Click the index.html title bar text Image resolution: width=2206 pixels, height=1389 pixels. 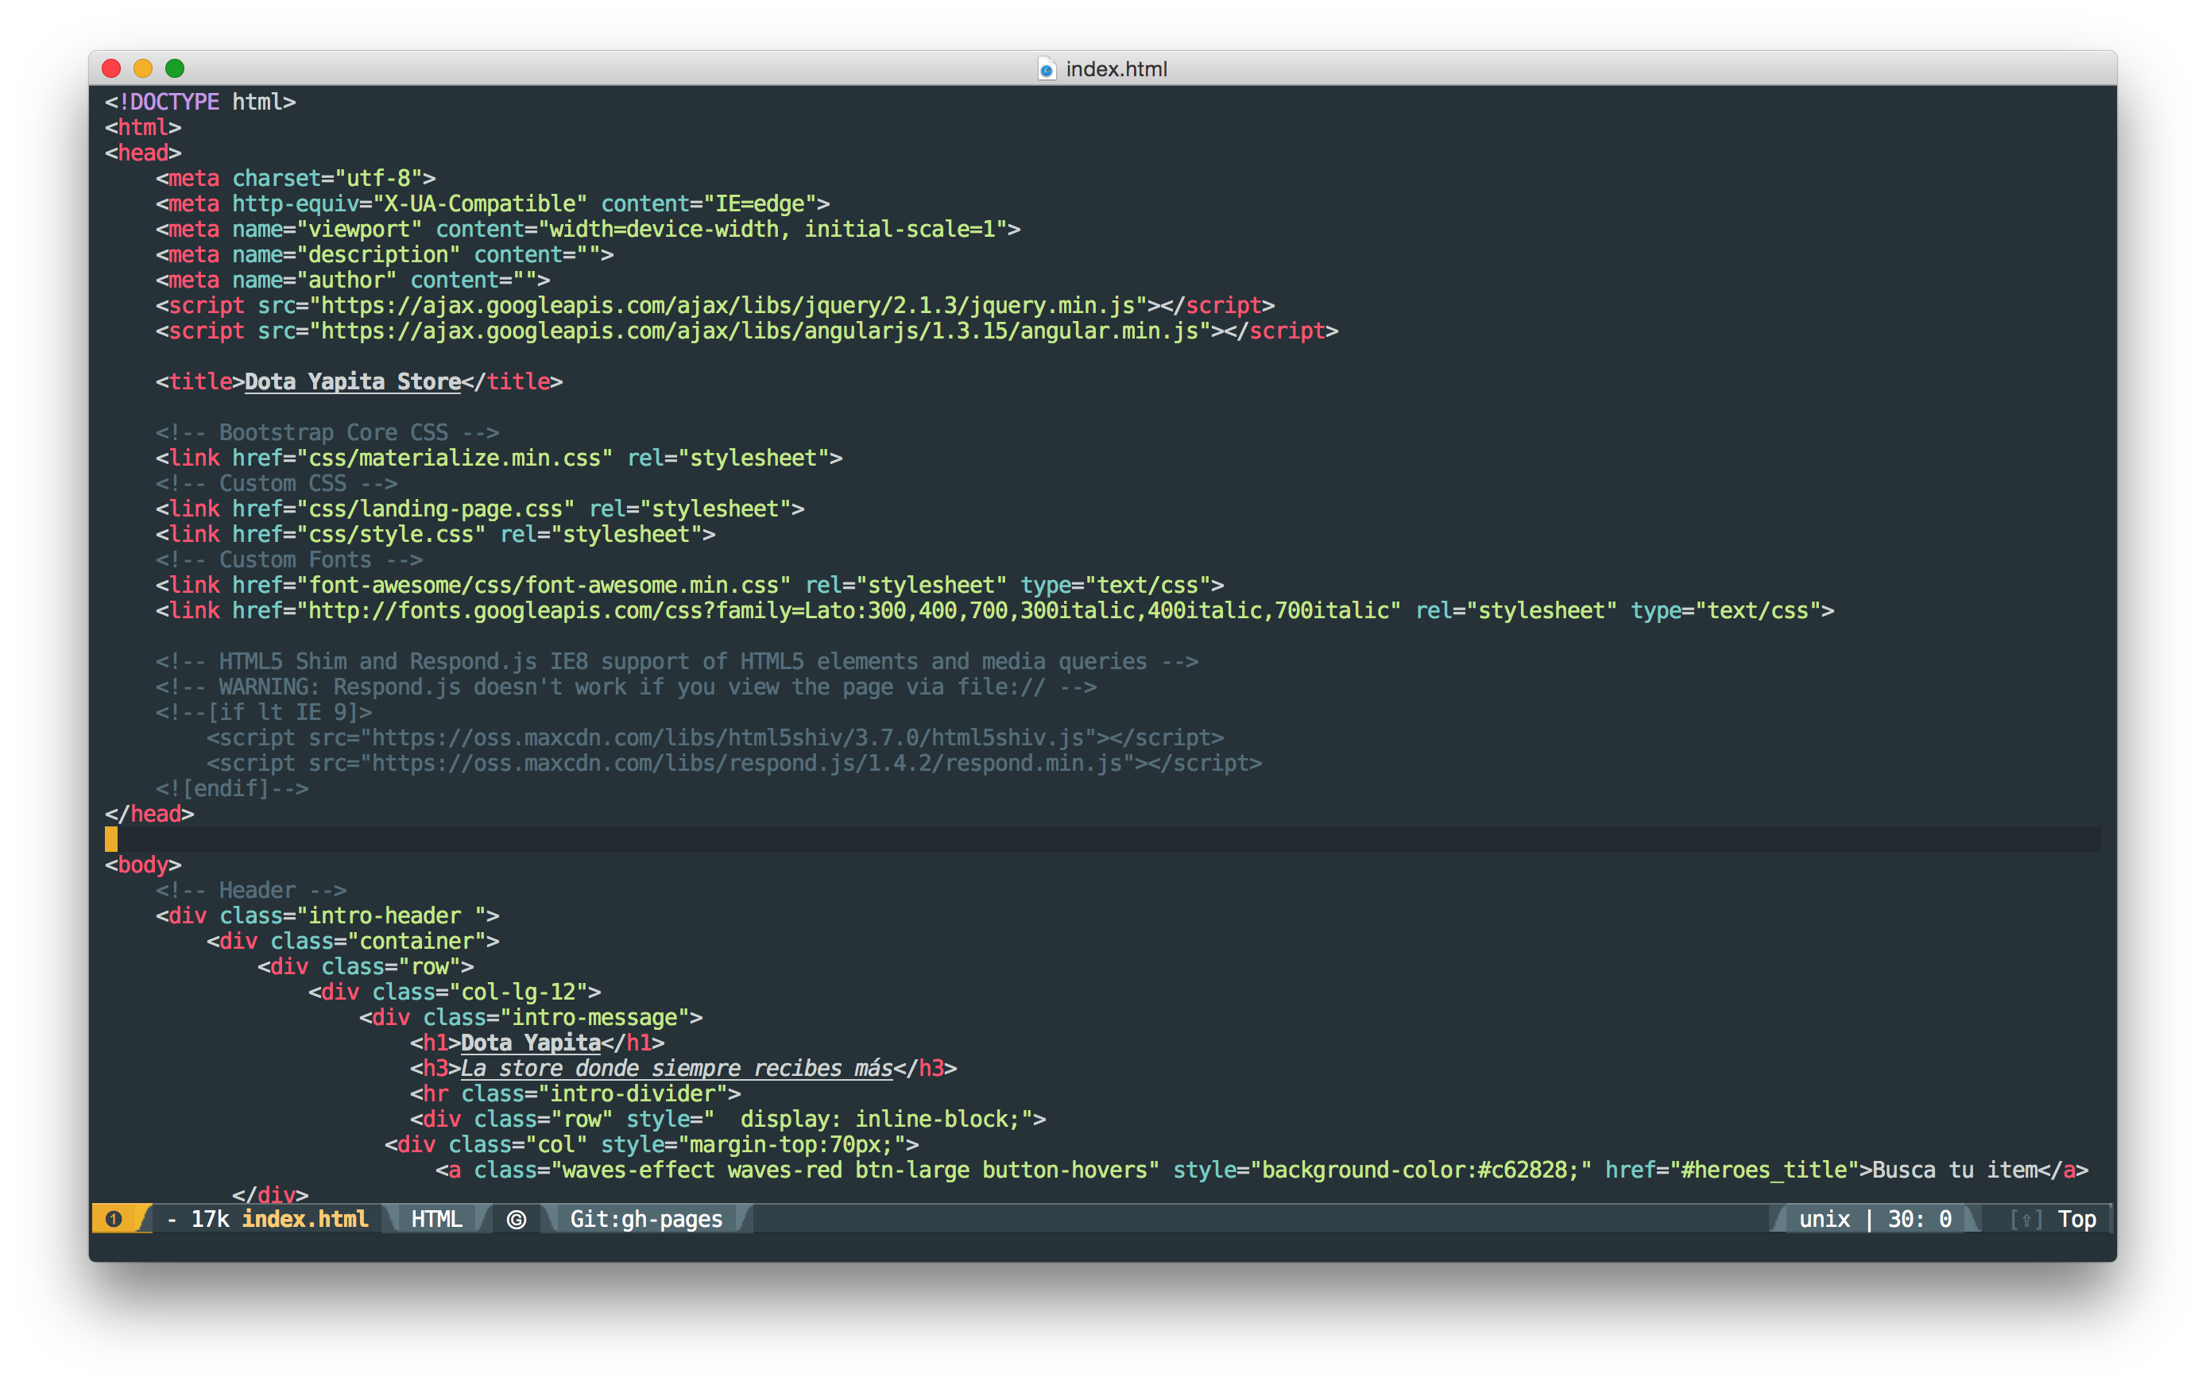(1116, 68)
